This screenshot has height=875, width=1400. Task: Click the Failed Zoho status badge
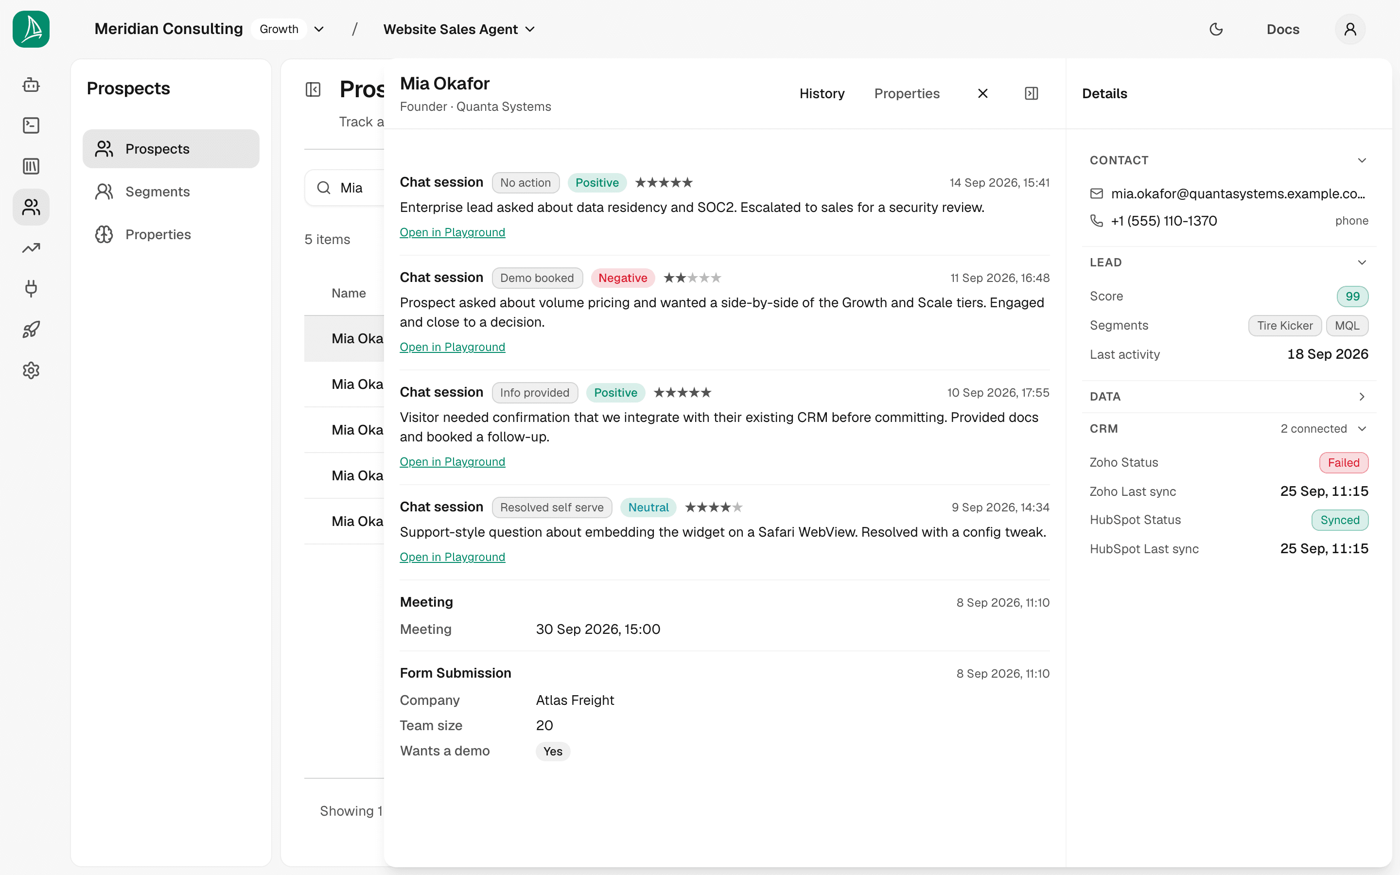(1343, 462)
